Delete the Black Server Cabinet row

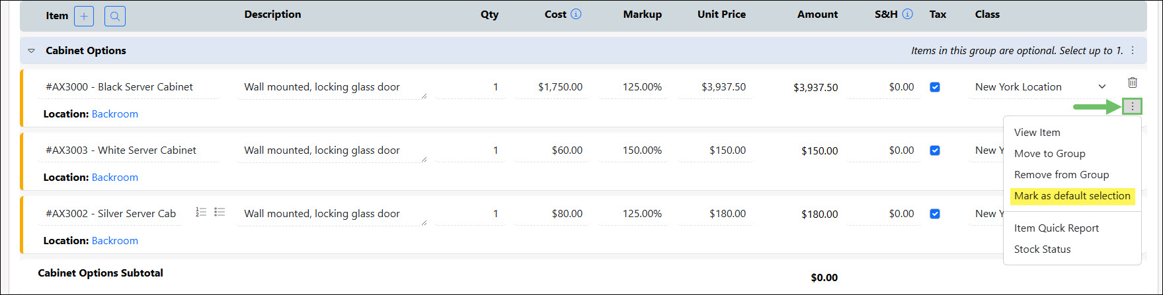(1133, 82)
